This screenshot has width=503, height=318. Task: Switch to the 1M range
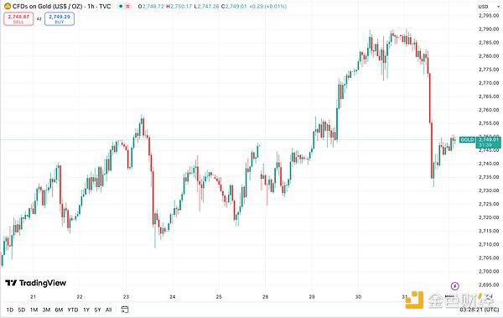pos(34,310)
